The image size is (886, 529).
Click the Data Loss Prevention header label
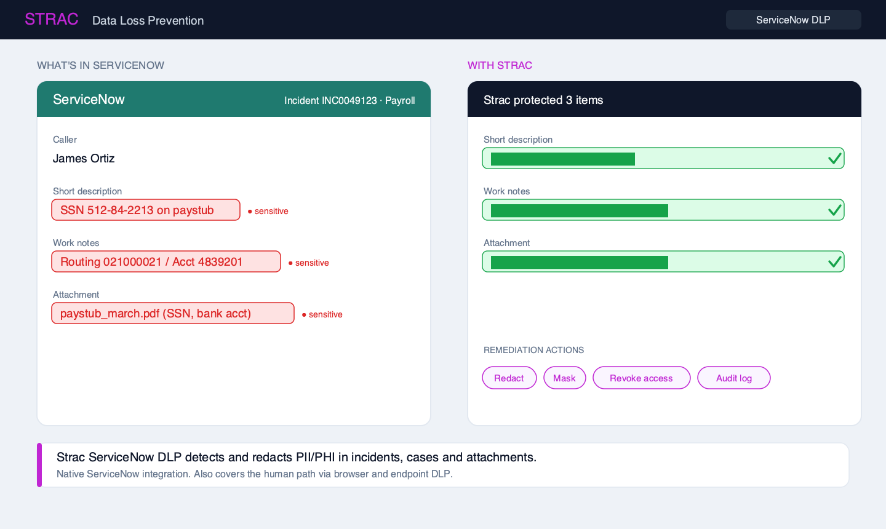(148, 20)
